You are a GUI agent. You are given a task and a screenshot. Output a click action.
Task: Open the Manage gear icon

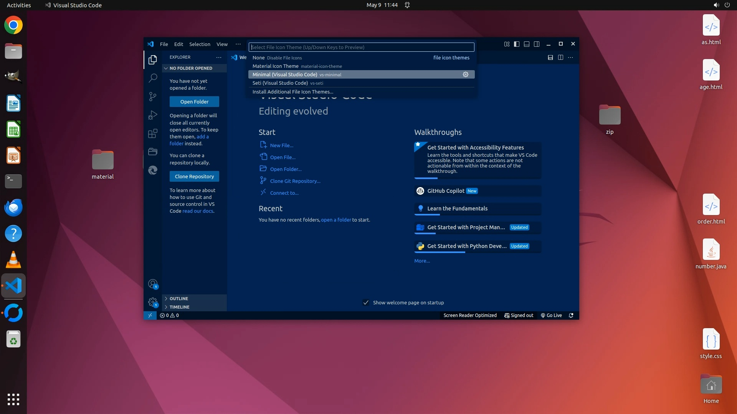pos(153,302)
